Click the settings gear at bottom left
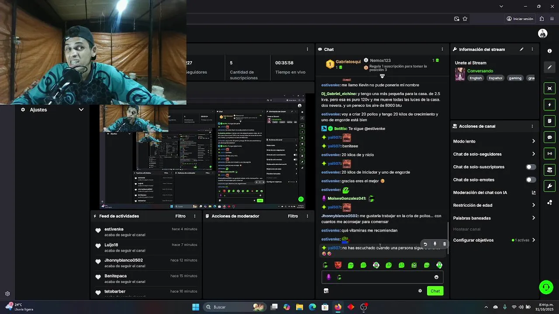This screenshot has height=314, width=559. (7, 294)
